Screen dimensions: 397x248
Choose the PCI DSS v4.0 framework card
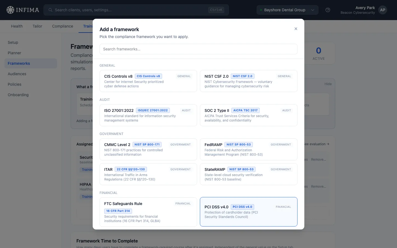coord(249,212)
